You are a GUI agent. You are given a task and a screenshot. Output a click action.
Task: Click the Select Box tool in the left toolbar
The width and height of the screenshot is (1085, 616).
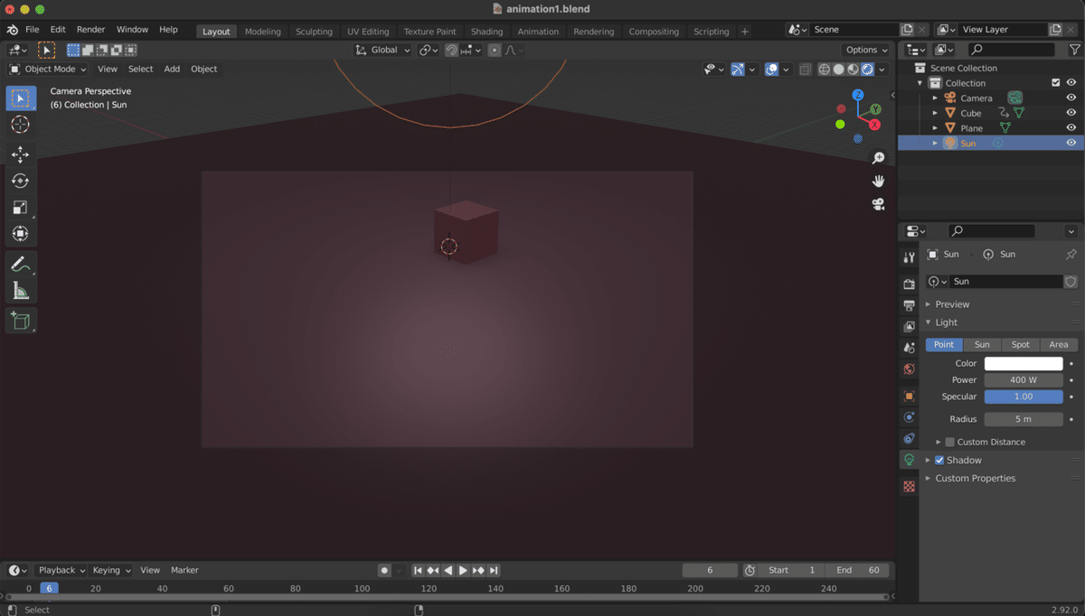20,98
